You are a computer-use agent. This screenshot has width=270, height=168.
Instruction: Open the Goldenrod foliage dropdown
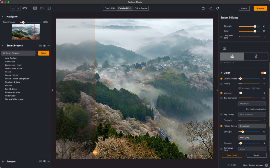[x=252, y=126]
